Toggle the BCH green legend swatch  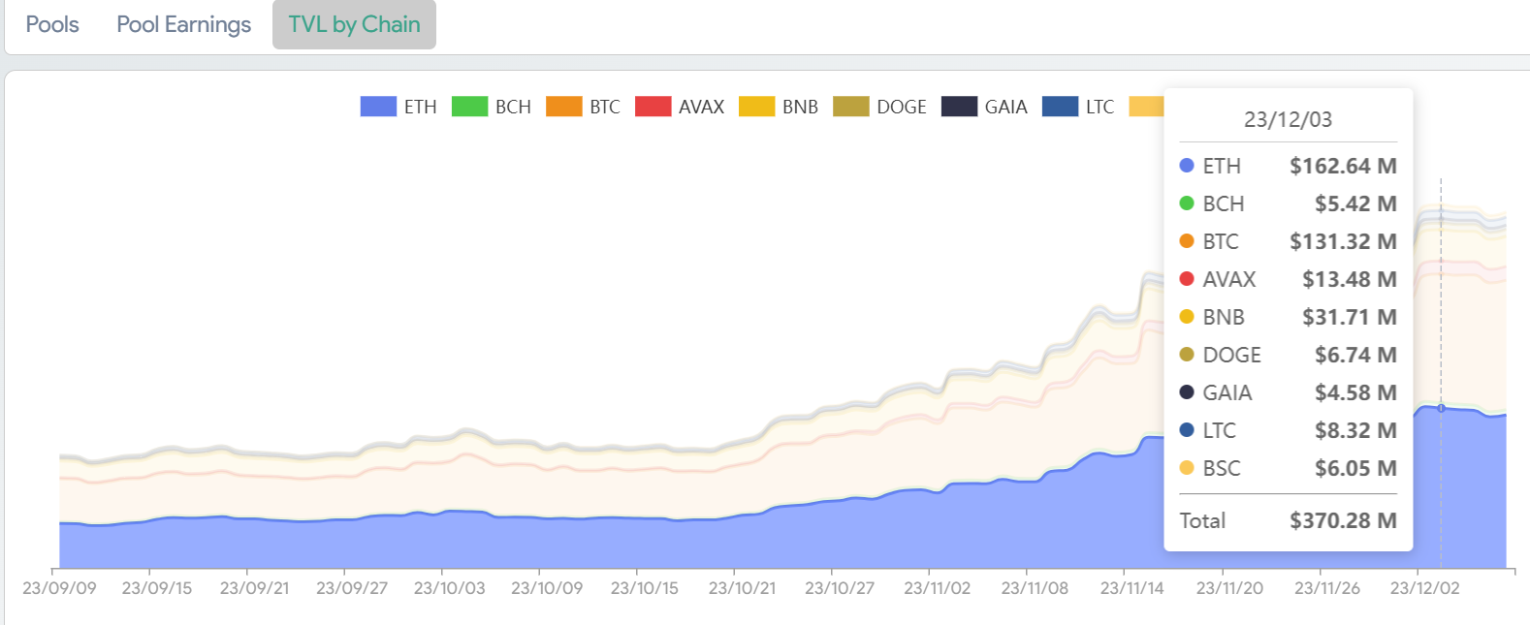click(469, 107)
